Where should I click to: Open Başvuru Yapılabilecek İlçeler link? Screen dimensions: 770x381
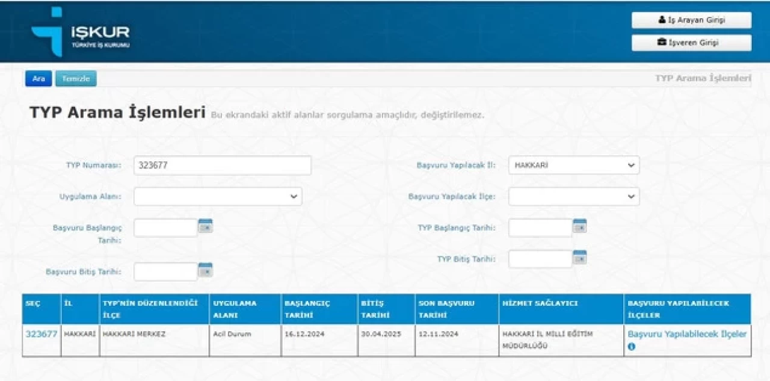coord(687,334)
